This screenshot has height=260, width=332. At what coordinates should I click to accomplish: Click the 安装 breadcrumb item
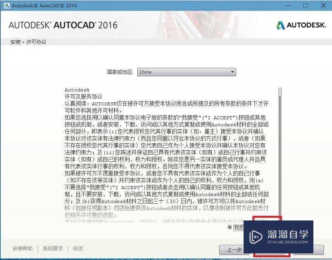tap(16, 42)
